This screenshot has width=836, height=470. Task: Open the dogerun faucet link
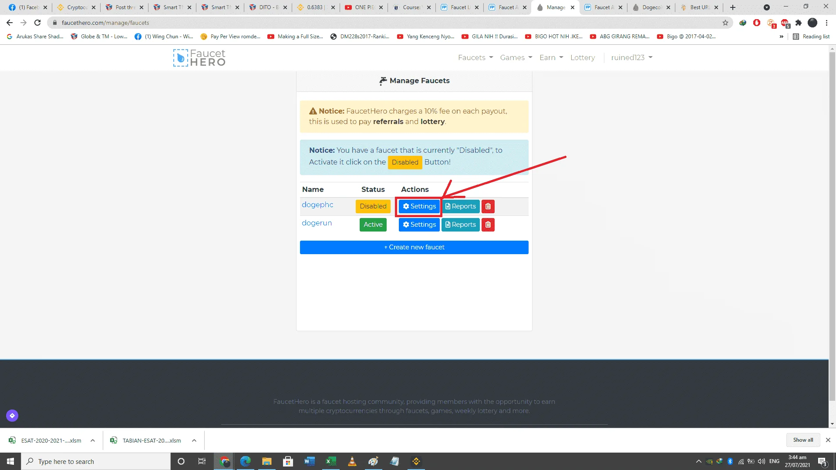pyautogui.click(x=317, y=223)
